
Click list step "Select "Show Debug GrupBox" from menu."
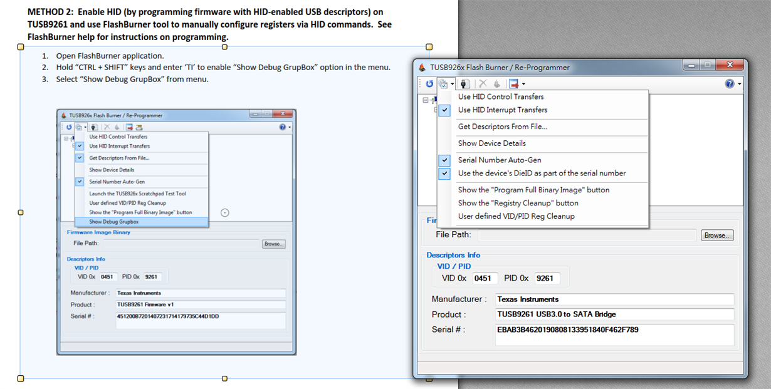coord(132,79)
